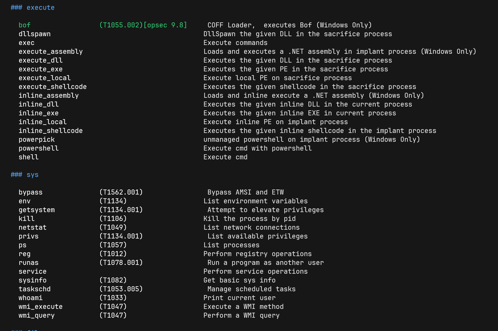Click the "execute_assembly" command name

pyautogui.click(x=51, y=52)
